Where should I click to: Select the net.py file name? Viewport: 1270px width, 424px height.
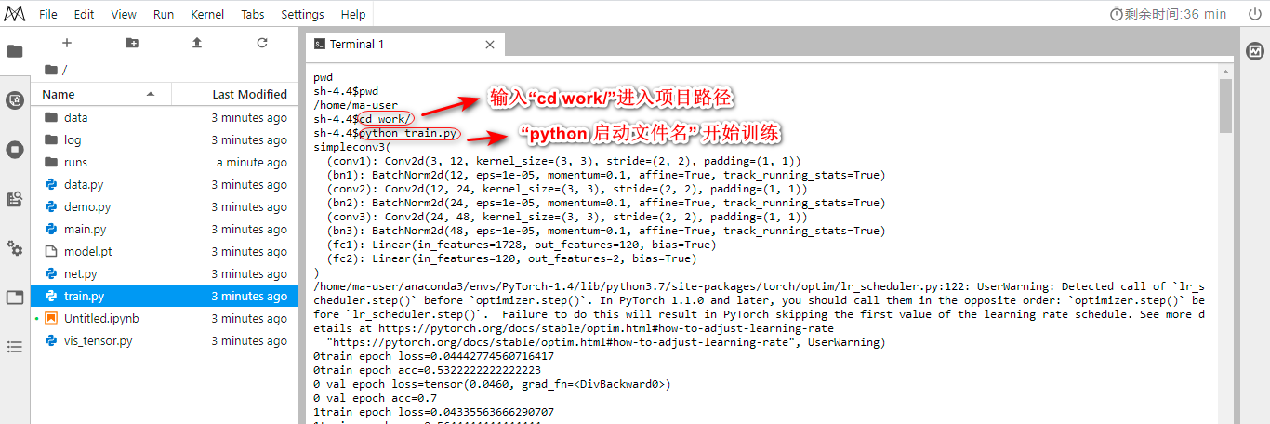(x=80, y=273)
